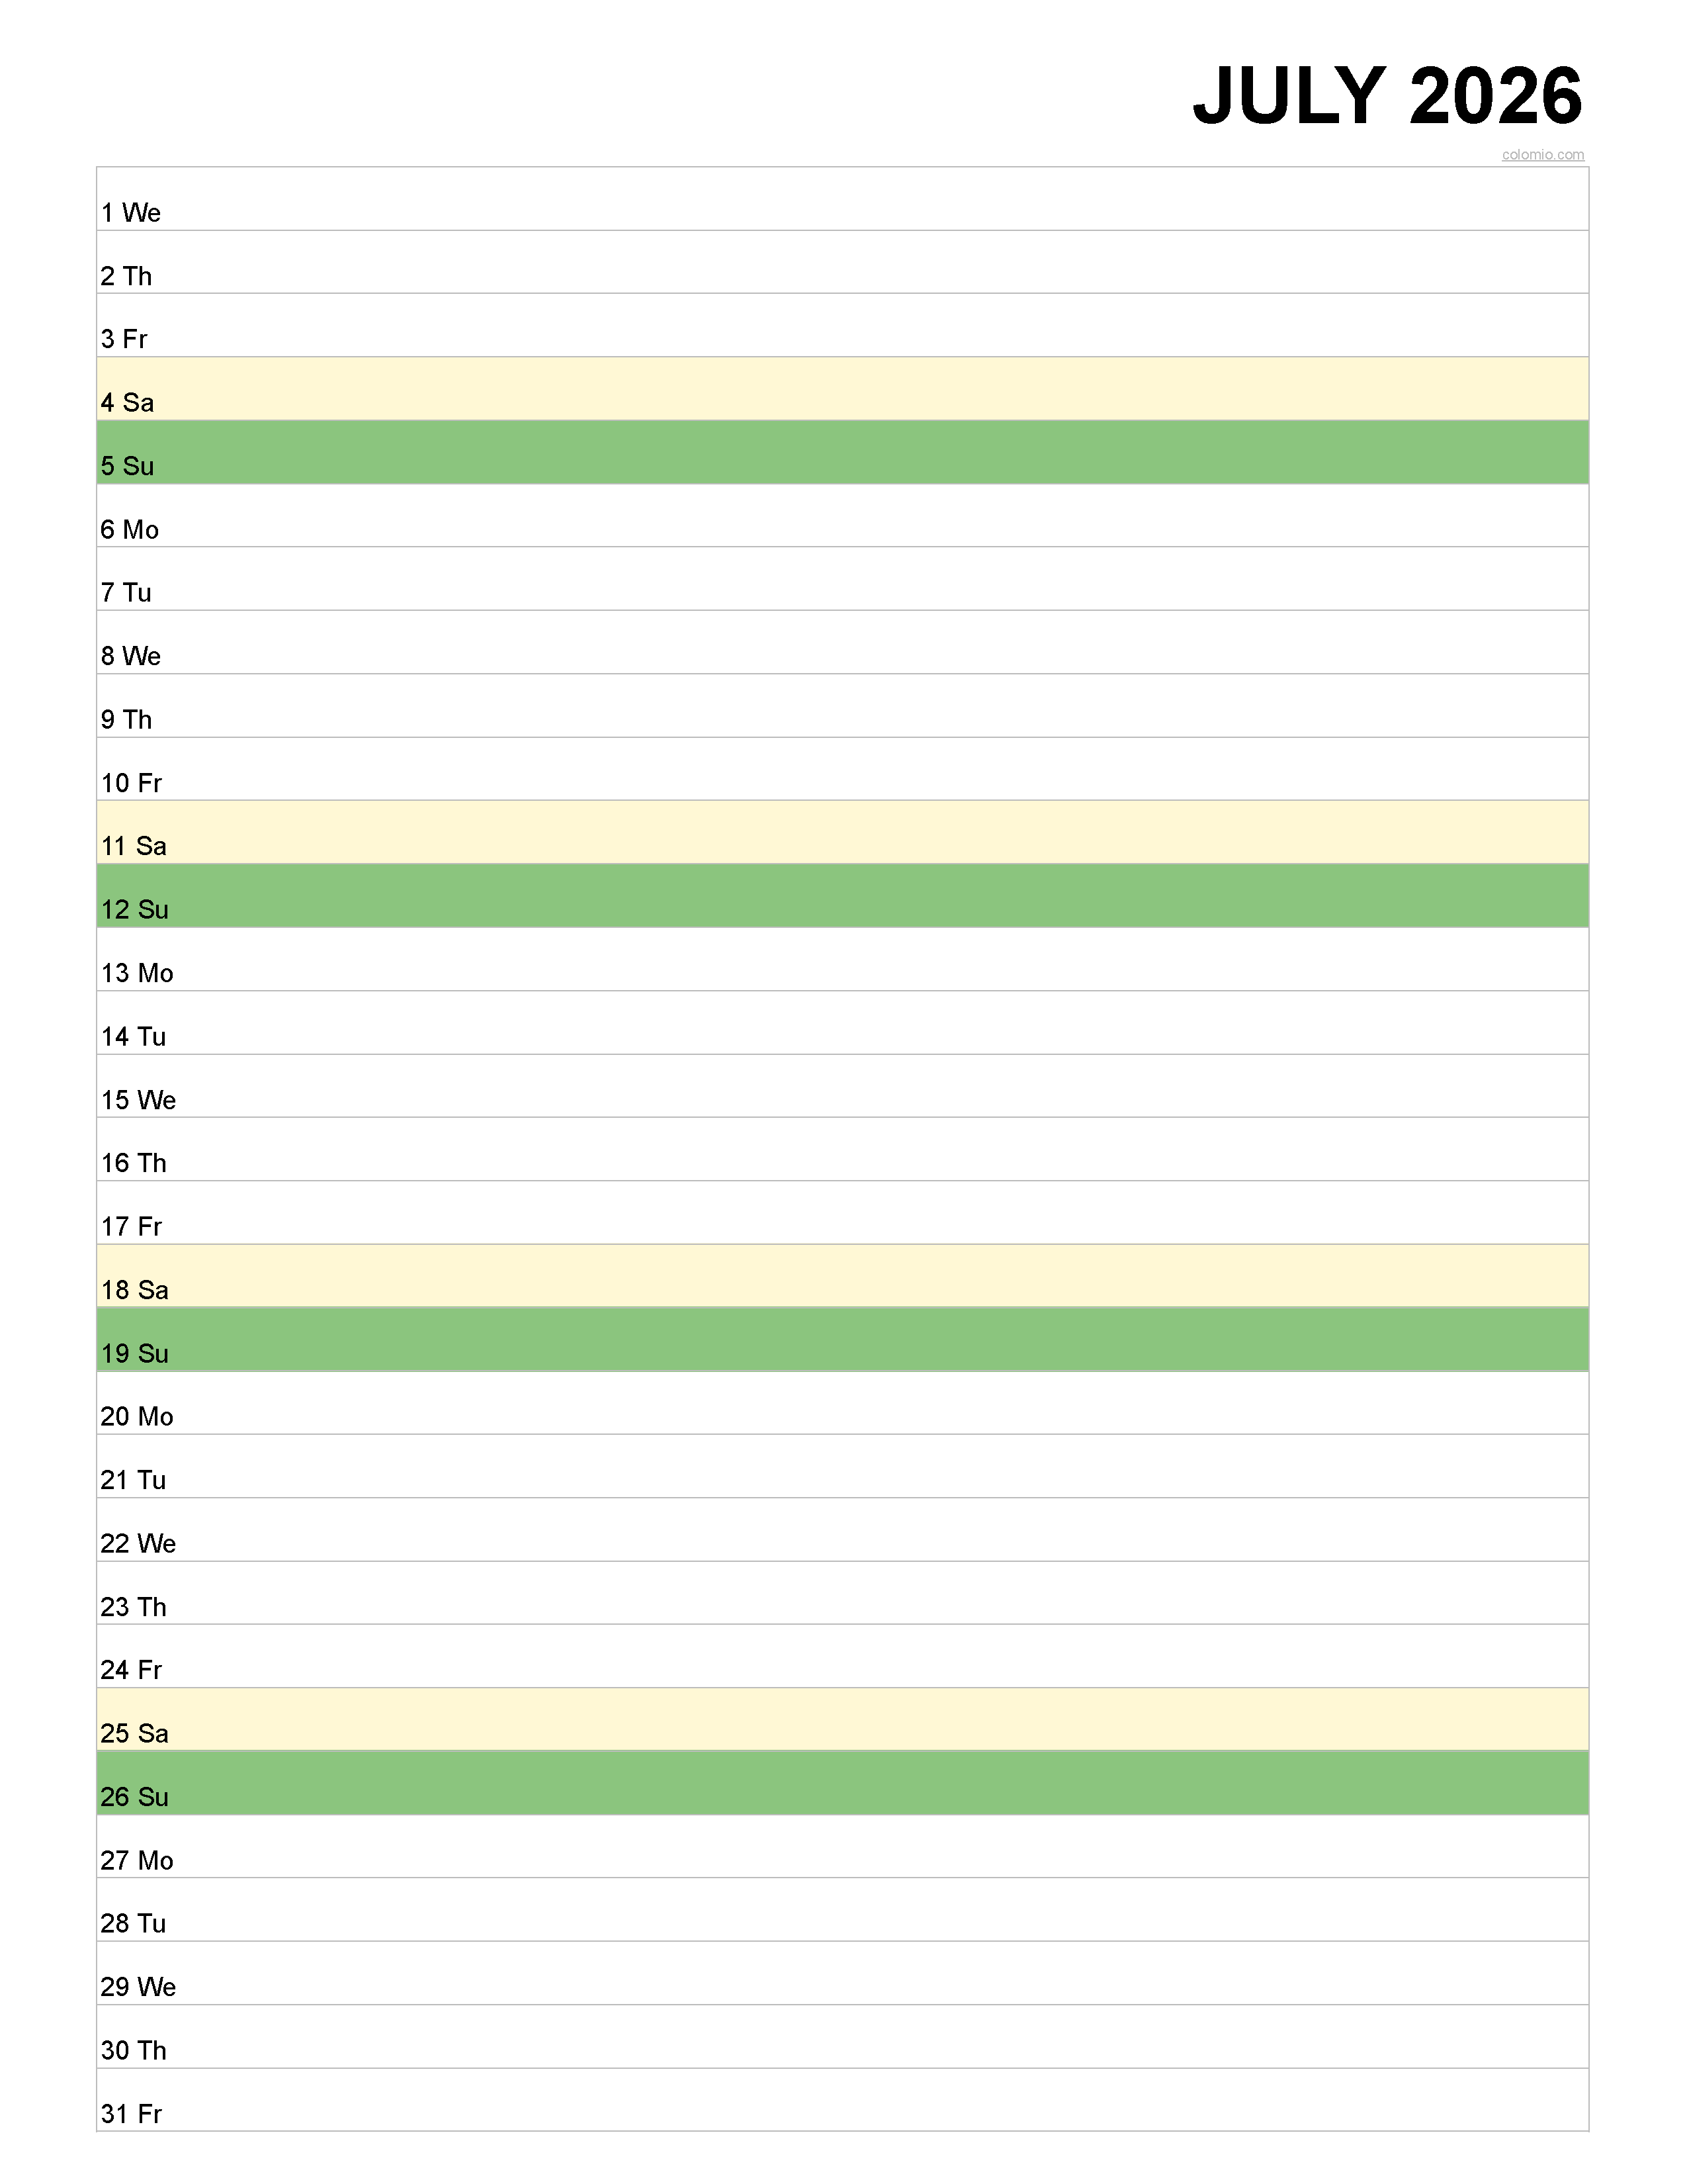Click the 10 Fr entry line
This screenshot has width=1687, height=2184.
click(842, 769)
